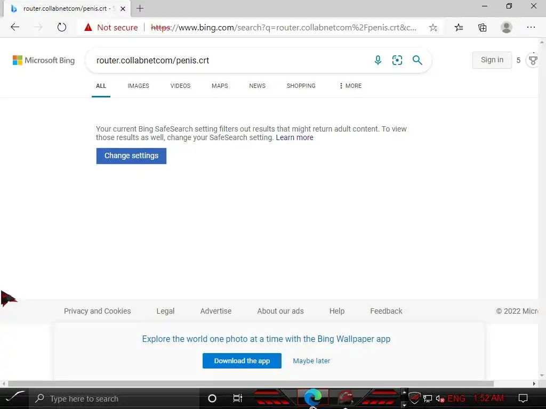The image size is (546, 409).
Task: Switch to the NEWS tab
Action: pyautogui.click(x=258, y=86)
